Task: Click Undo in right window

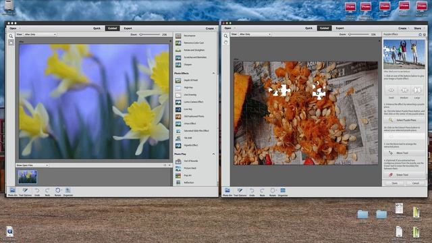Action: point(252,192)
